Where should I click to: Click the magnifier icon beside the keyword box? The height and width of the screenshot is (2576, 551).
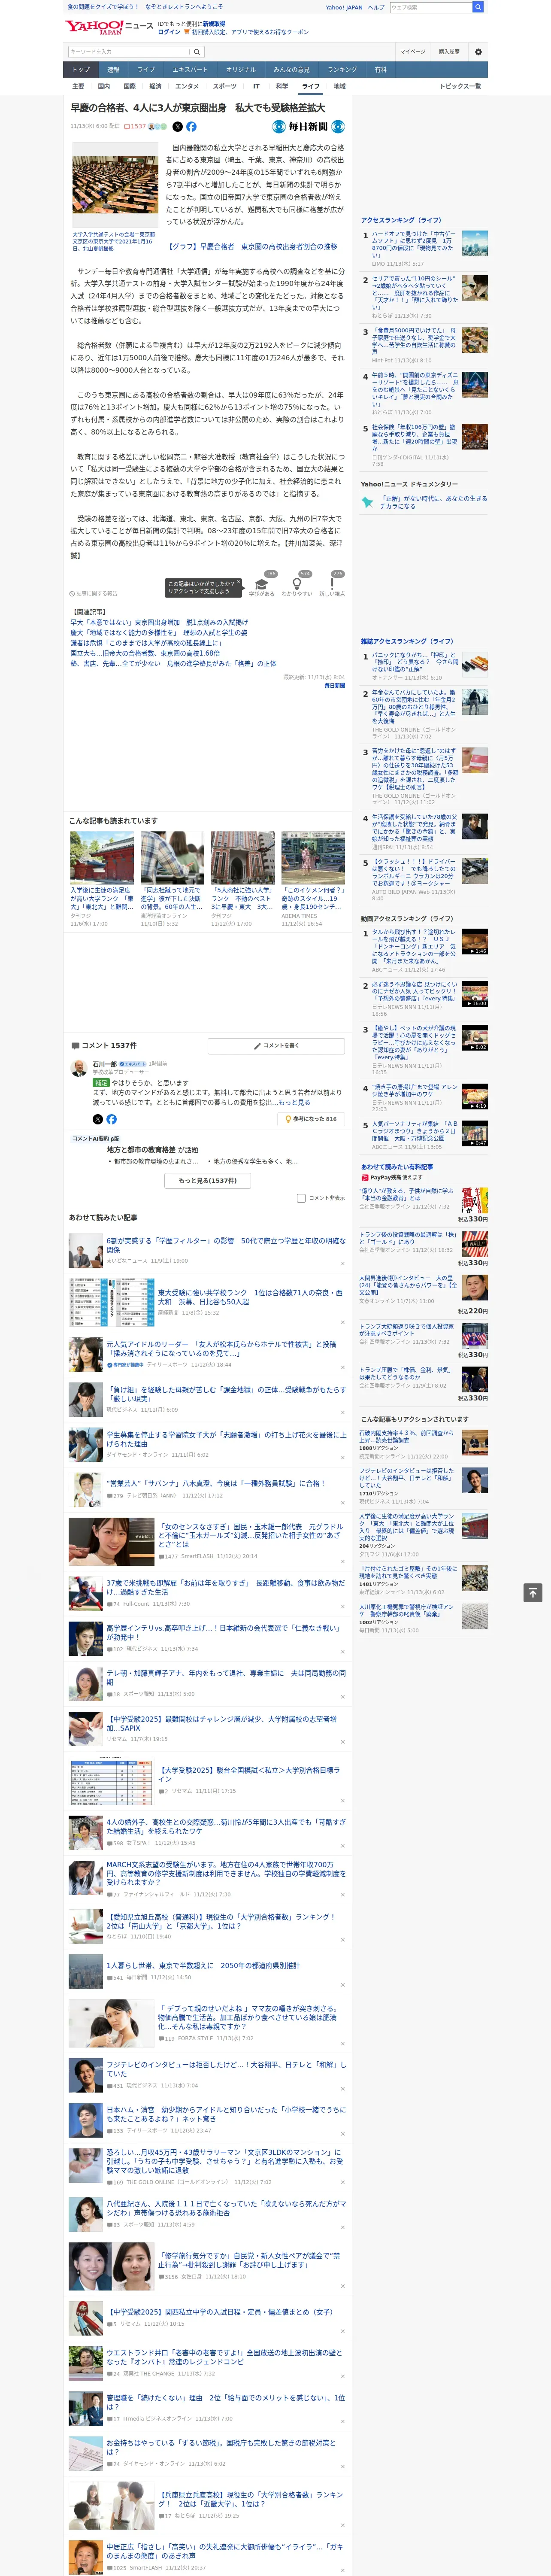point(197,52)
